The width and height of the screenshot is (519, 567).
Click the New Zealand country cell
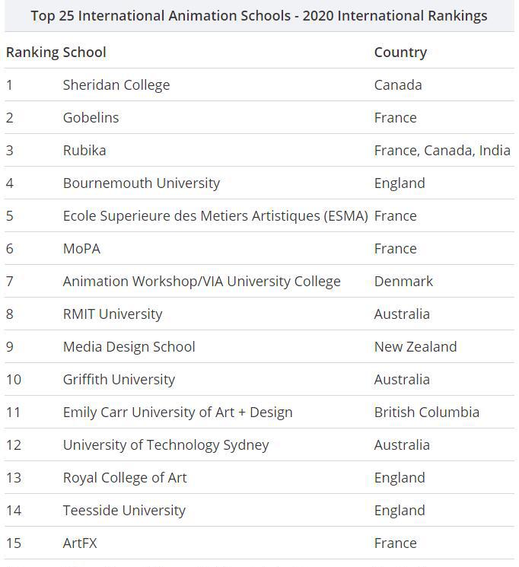[x=416, y=347]
